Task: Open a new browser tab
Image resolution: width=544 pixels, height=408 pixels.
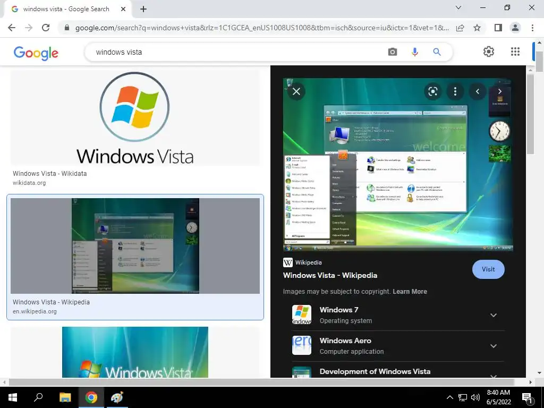Action: point(143,10)
